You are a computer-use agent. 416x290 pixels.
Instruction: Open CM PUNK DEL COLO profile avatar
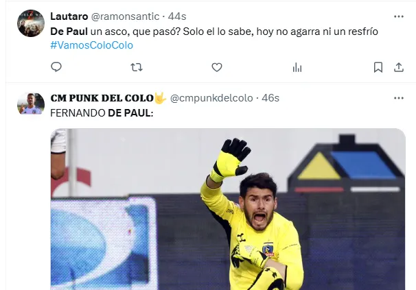31,104
